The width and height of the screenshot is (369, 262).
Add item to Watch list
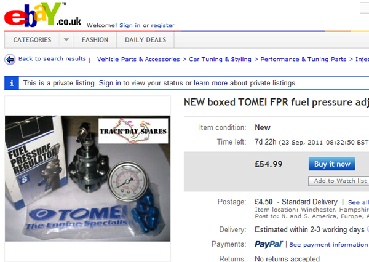point(339,181)
